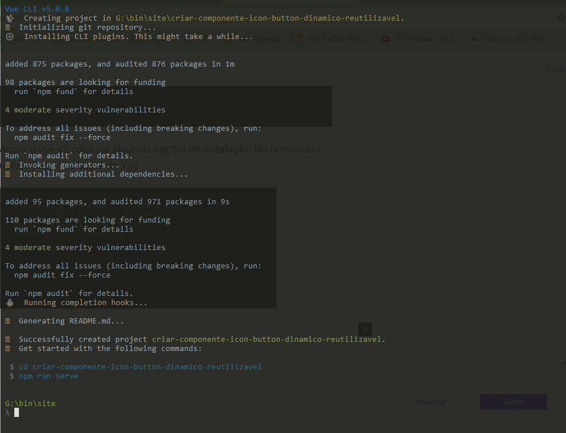Click the gear icon before Installing CLI plugins
The image size is (566, 433).
click(9, 37)
